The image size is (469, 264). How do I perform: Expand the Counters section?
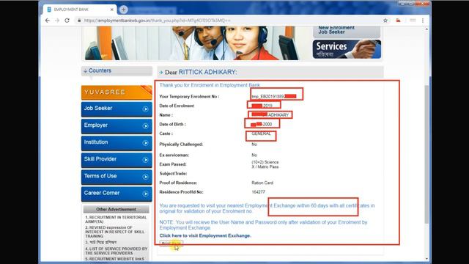[x=117, y=71]
